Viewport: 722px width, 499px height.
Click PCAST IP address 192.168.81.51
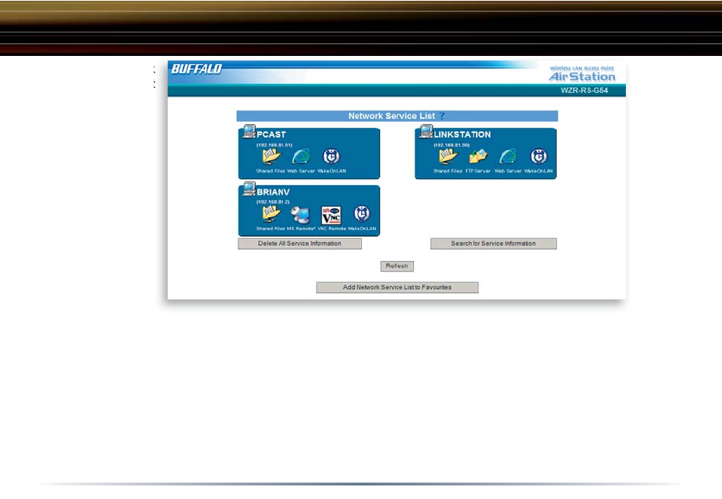275,145
